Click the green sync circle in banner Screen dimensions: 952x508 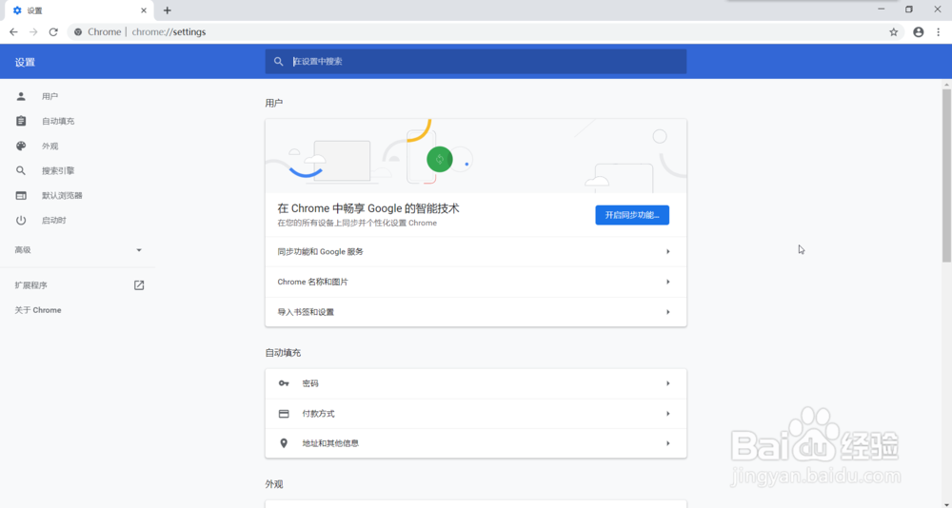pyautogui.click(x=440, y=160)
